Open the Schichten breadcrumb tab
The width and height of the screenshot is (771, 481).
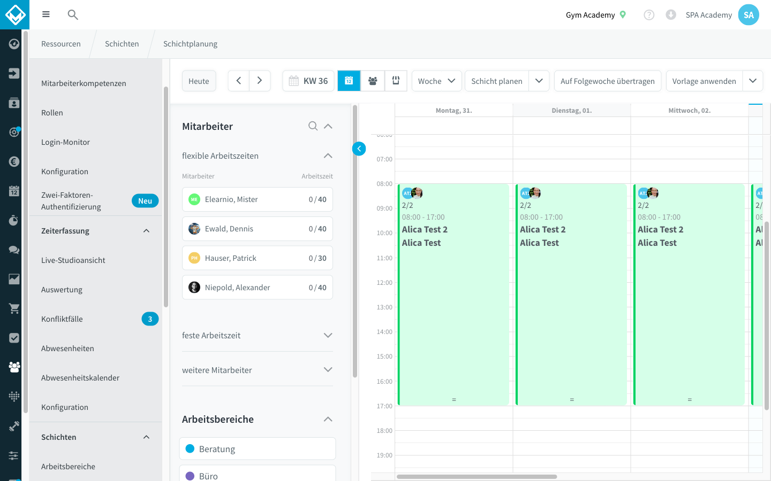pos(122,44)
